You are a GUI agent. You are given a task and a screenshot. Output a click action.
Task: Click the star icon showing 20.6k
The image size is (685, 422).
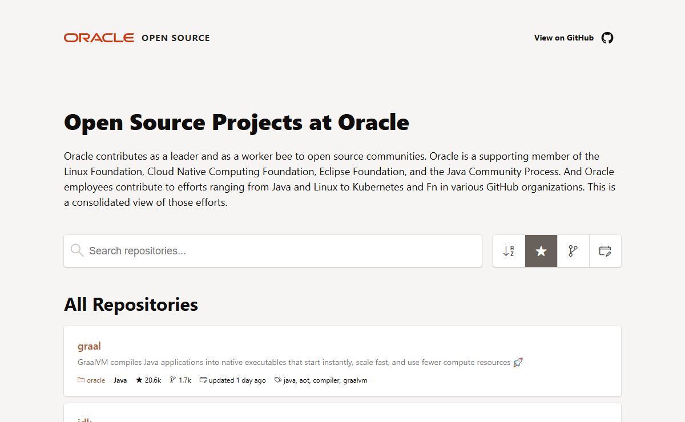[139, 380]
